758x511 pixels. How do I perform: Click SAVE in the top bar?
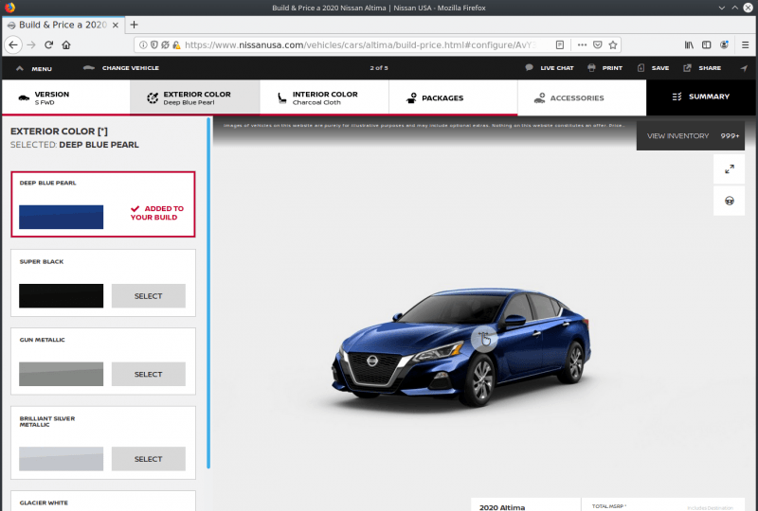(x=653, y=68)
